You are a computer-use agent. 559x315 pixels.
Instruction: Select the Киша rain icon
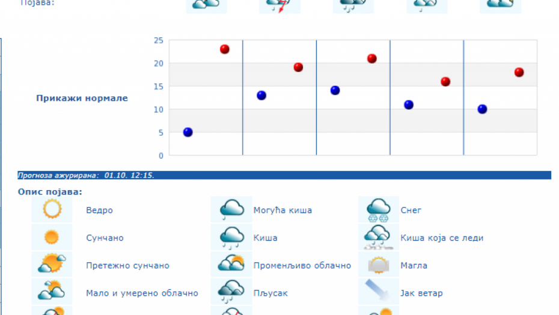[x=231, y=237]
